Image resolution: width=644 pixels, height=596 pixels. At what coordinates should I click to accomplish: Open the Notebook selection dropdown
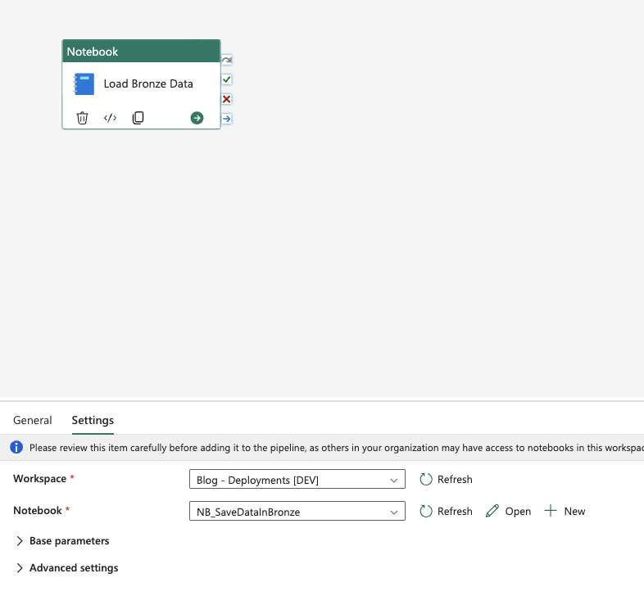(x=297, y=511)
